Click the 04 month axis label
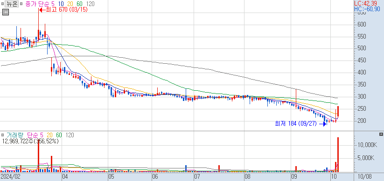 (x=65, y=177)
